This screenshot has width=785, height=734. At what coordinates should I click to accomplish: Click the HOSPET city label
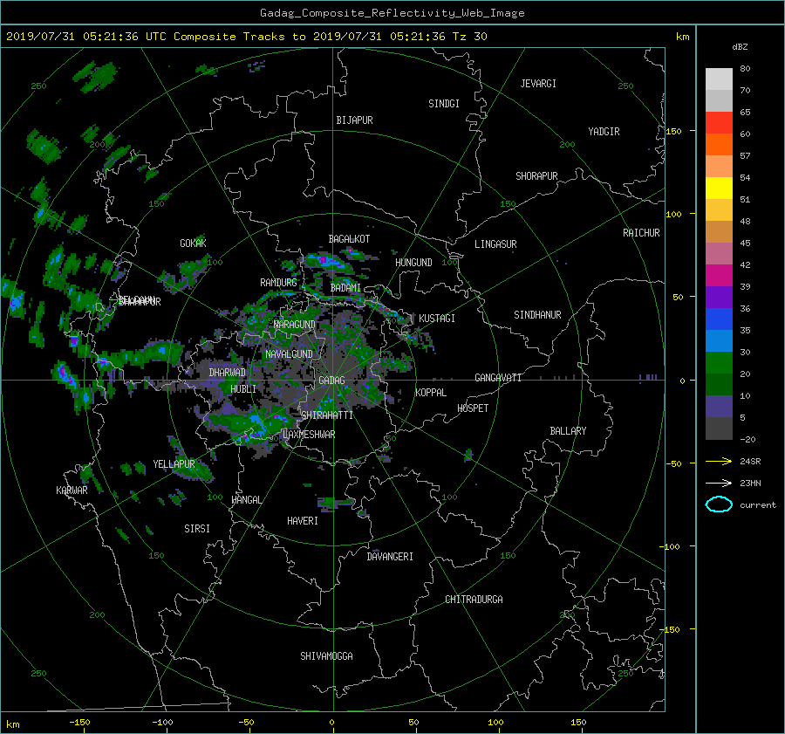pos(473,408)
